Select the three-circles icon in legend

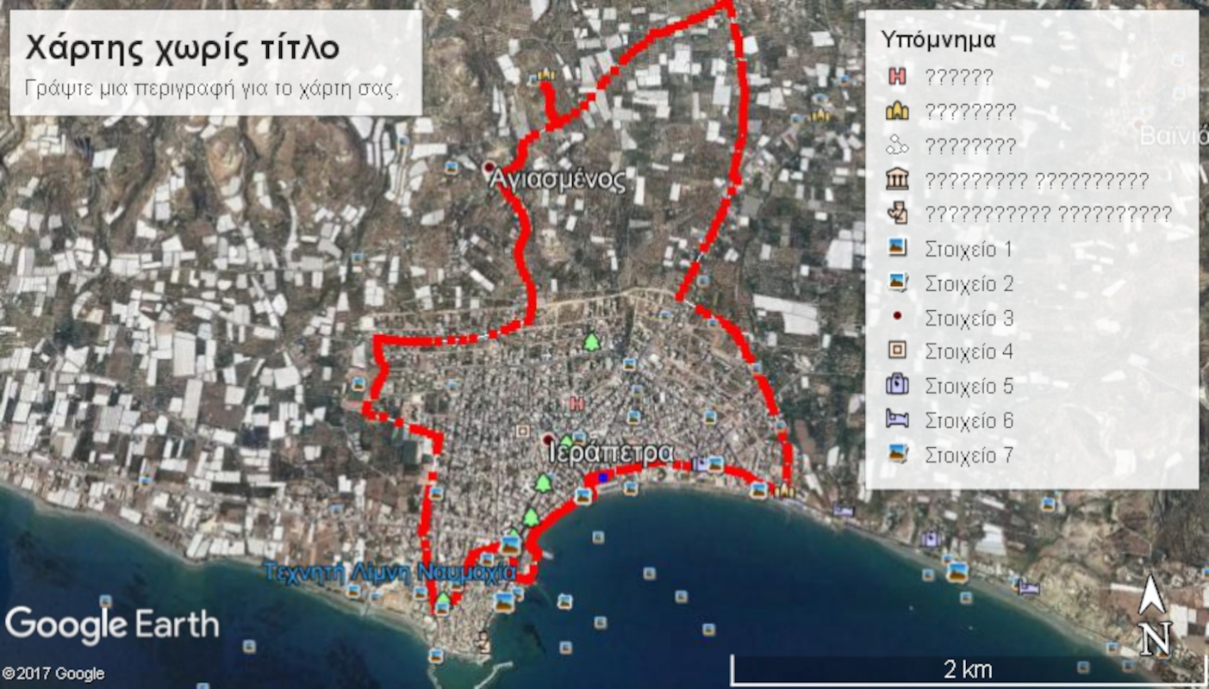[897, 146]
